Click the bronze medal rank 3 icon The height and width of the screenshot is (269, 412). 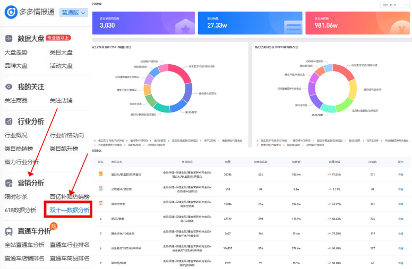[x=101, y=203]
